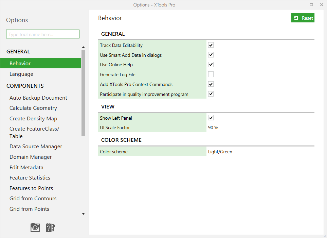Toggle Show Left Panel checkbox
327x238 pixels.
[x=211, y=118]
